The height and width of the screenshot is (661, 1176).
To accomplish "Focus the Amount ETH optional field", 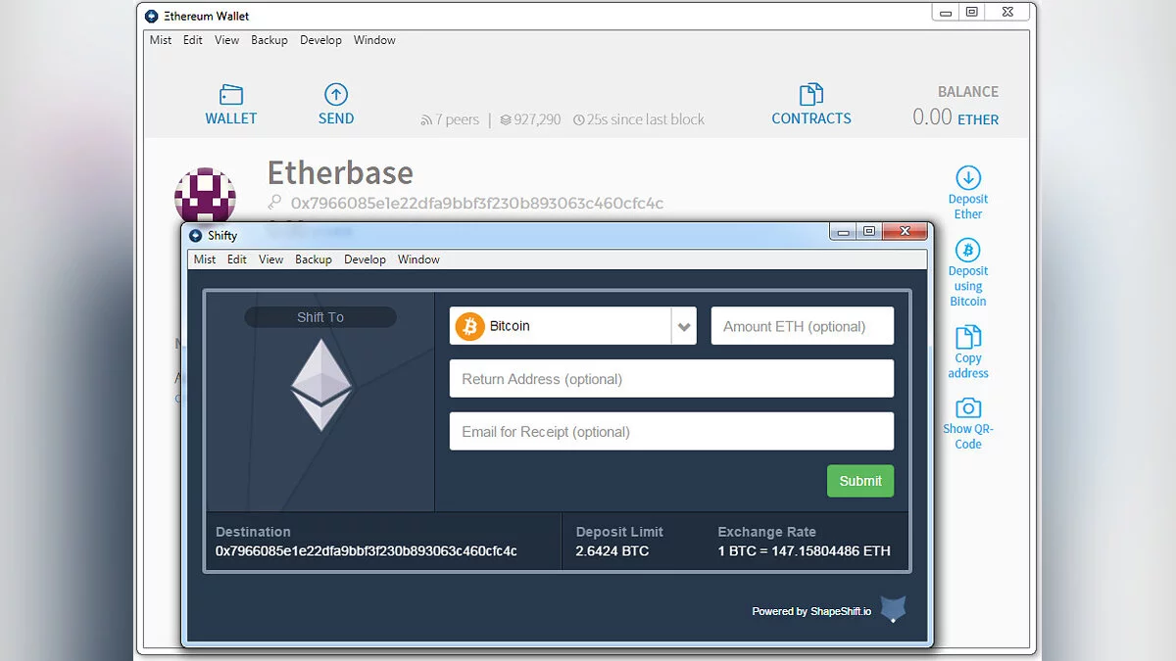I will coord(802,327).
